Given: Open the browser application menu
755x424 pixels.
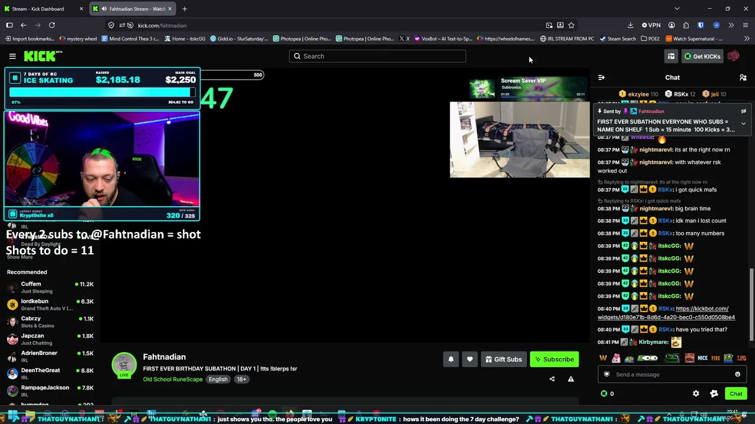Looking at the screenshot, I should click(746, 25).
